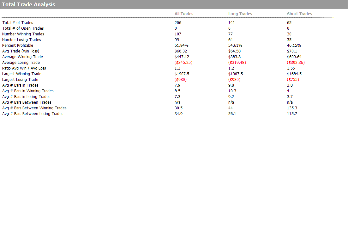Select the 44 bars between winning trades
The image size is (348, 238).
pyautogui.click(x=231, y=108)
